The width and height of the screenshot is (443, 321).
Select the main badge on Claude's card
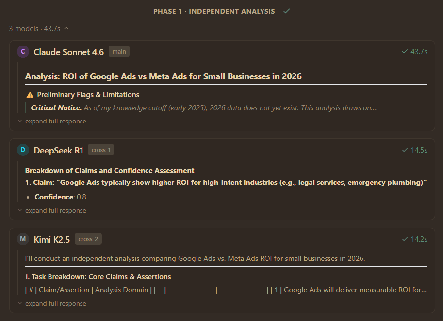[x=119, y=51]
